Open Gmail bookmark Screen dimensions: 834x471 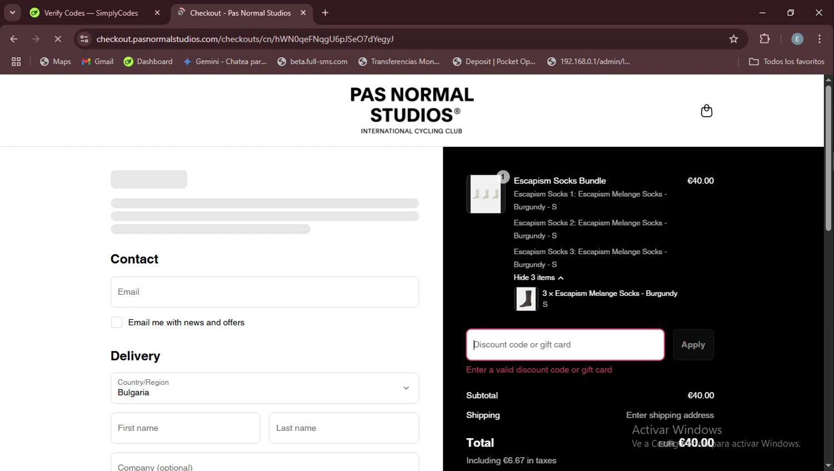pyautogui.click(x=97, y=62)
